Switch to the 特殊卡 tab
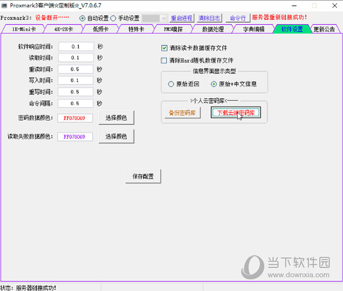The height and width of the screenshot is (291, 343). click(x=136, y=29)
